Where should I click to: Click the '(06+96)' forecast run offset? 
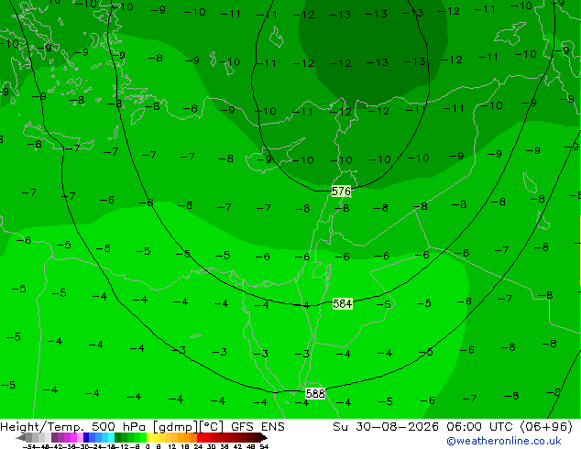(546, 427)
